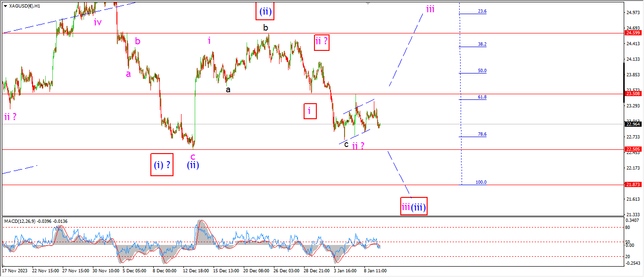644x277 pixels.
Task: Click the magenta 'iv' wave label
Action: [97, 22]
